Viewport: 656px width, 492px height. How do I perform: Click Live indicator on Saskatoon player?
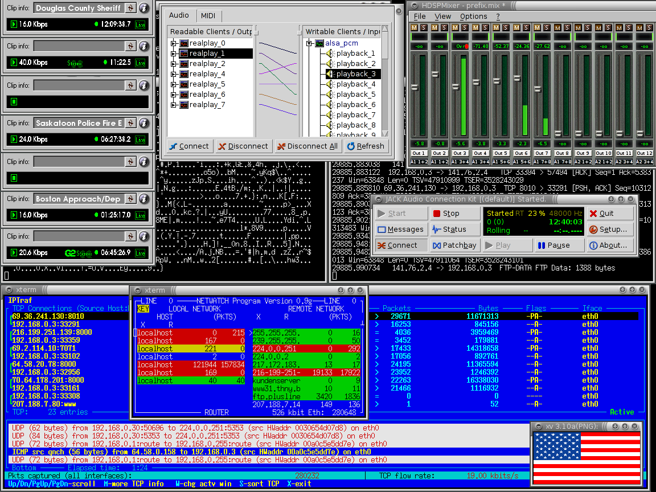140,140
